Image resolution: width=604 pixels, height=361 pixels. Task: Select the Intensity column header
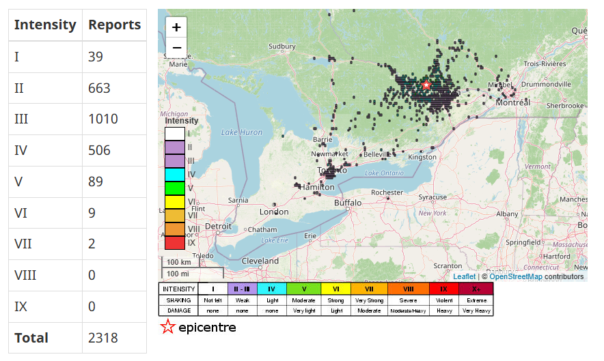coord(45,25)
